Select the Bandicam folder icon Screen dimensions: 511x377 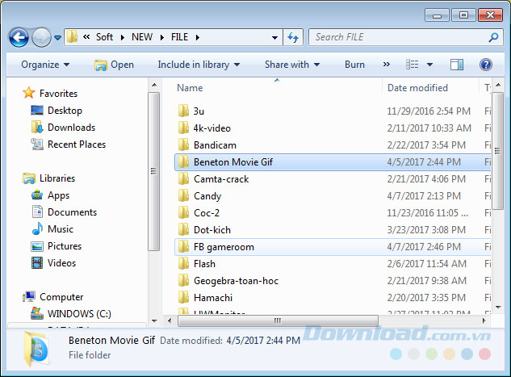click(183, 145)
